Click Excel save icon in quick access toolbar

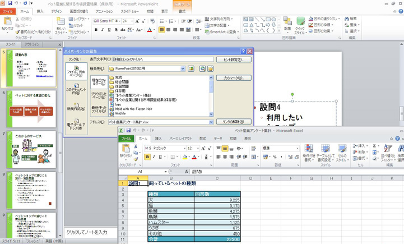[x=128, y=131]
